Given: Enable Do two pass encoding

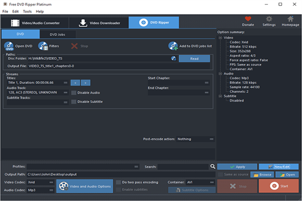Looking at the screenshot, I should click(x=118, y=182).
